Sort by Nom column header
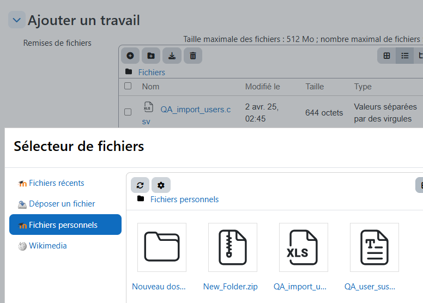423x303 pixels. point(150,87)
